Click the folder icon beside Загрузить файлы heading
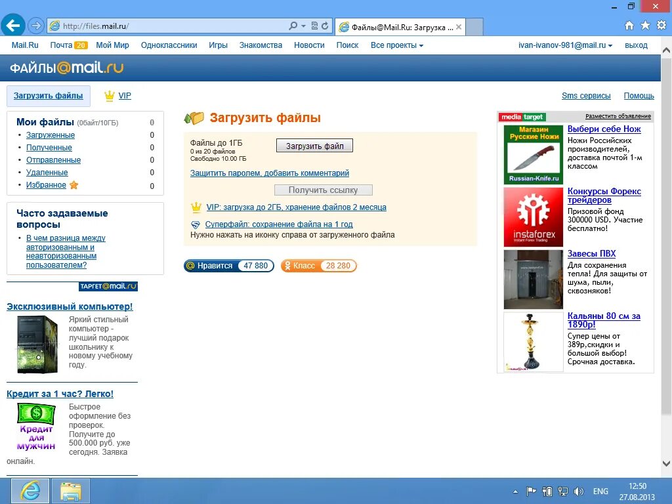Screen dimensions: 672x504 coord(194,118)
